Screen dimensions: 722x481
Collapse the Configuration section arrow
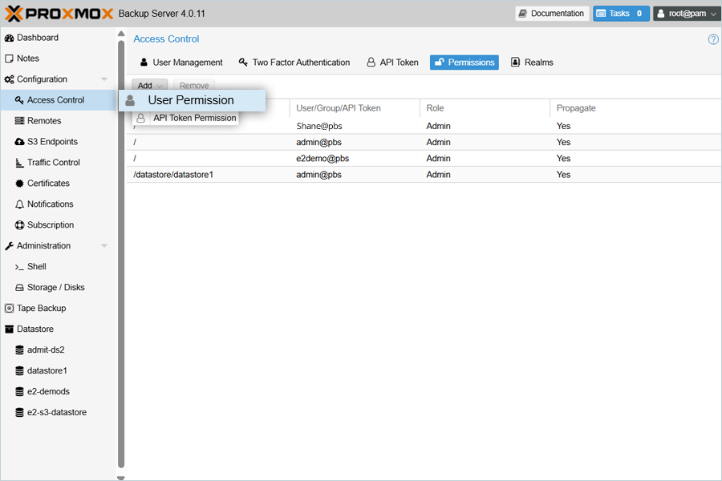tap(104, 79)
